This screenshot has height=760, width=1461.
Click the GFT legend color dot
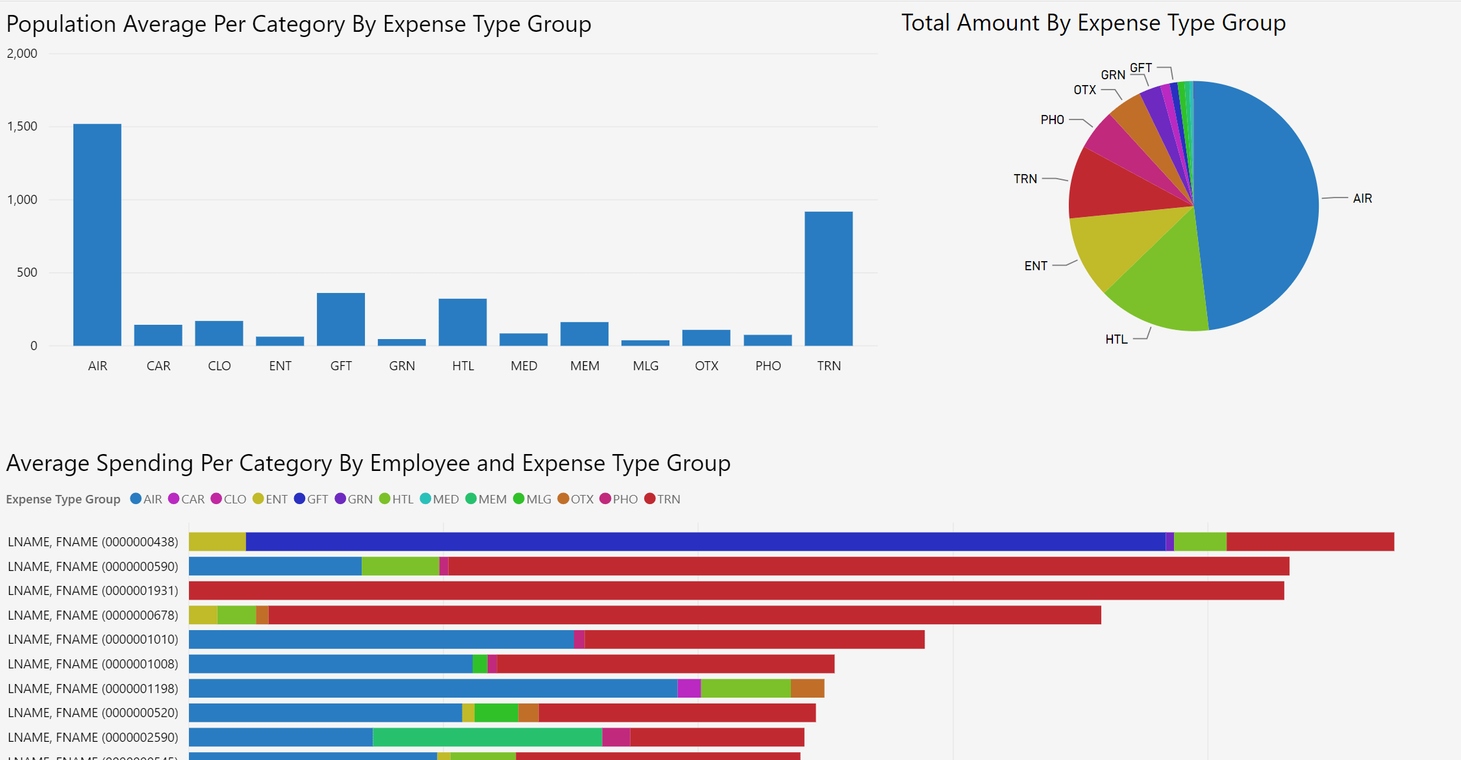[x=299, y=499]
